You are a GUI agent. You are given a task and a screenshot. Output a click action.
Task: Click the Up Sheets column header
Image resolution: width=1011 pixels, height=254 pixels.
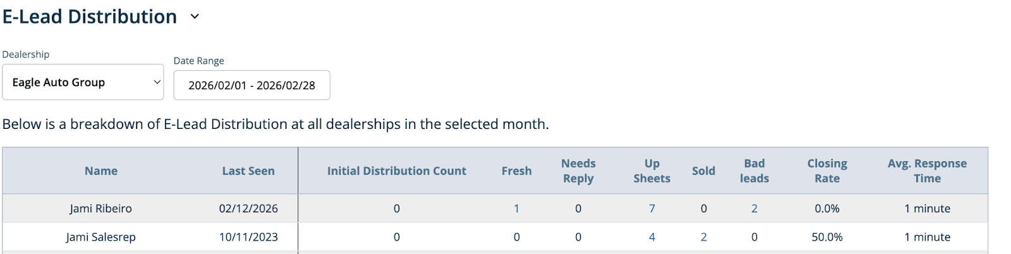651,171
